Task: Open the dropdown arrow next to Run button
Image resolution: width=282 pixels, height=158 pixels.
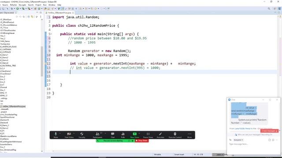Action: tap(20, 9)
